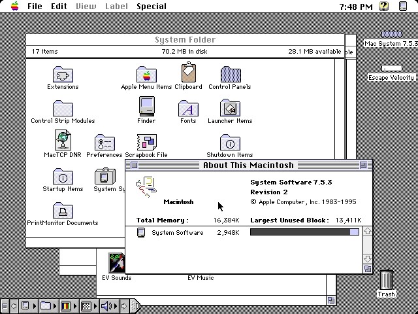The height and width of the screenshot is (314, 418).
Task: Open the File menu
Action: pos(35,7)
